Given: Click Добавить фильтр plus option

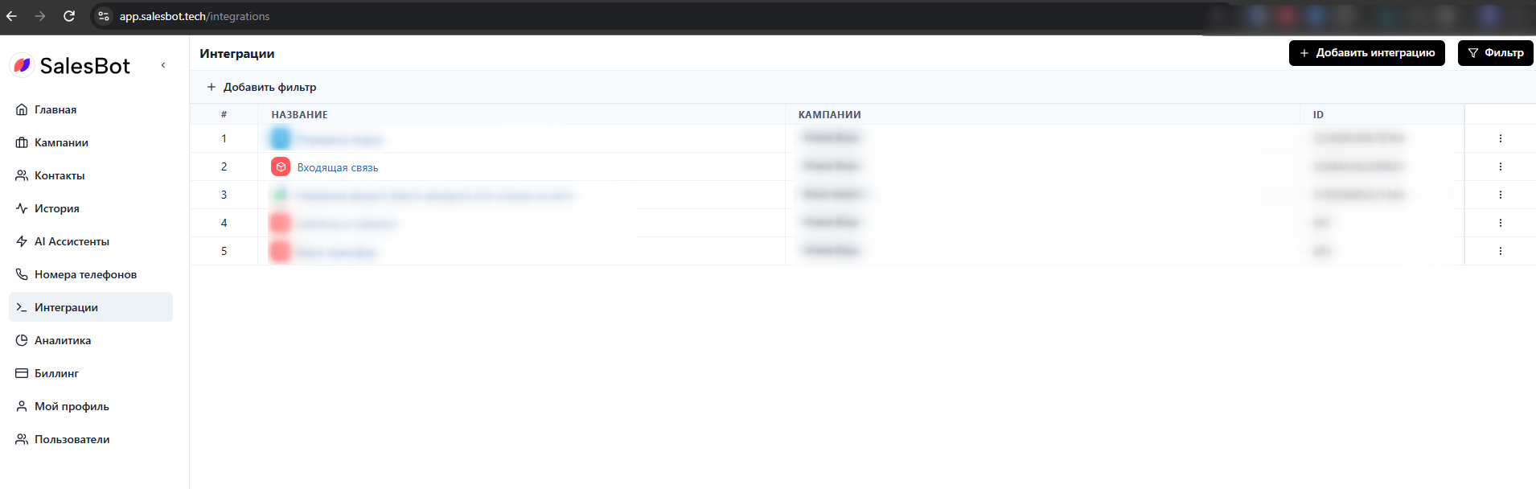Looking at the screenshot, I should 261,87.
